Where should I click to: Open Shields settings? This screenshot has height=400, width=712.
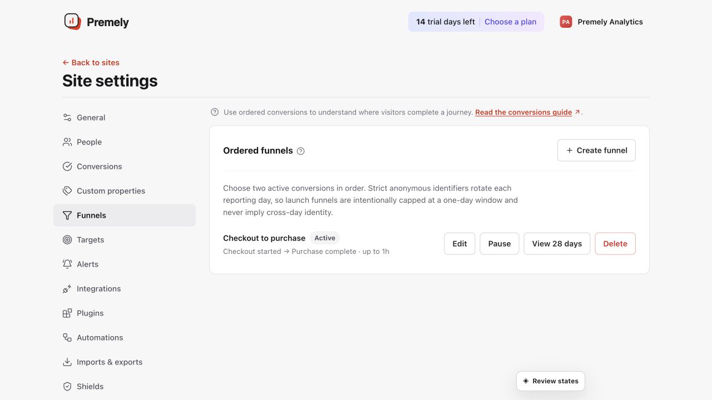click(x=125, y=387)
